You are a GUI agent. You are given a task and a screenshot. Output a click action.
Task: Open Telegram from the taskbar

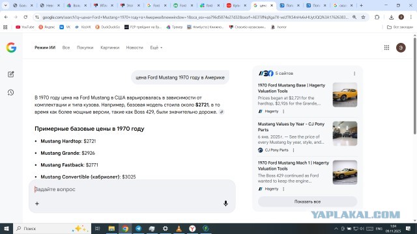138,228
